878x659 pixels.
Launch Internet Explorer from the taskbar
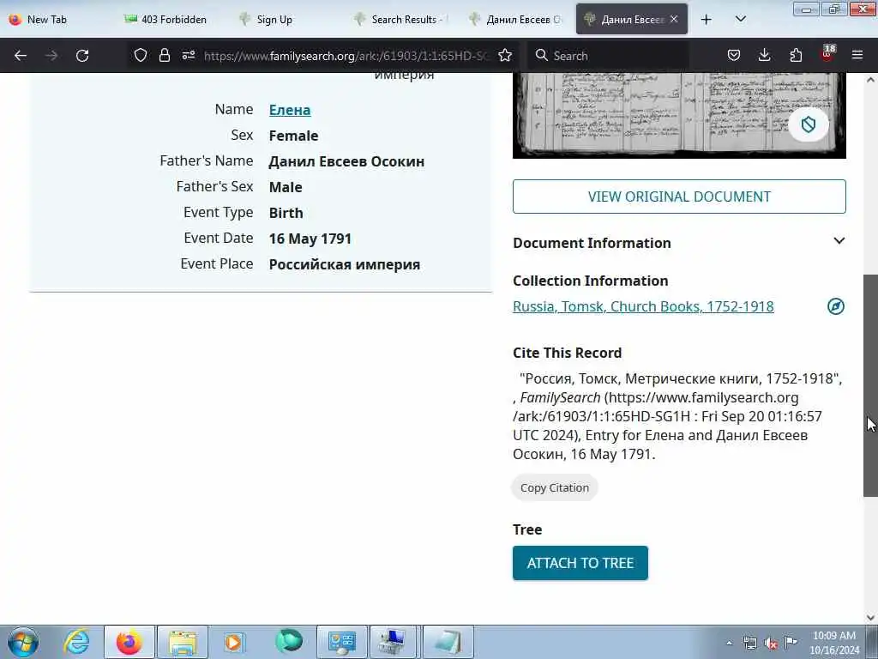click(x=76, y=642)
